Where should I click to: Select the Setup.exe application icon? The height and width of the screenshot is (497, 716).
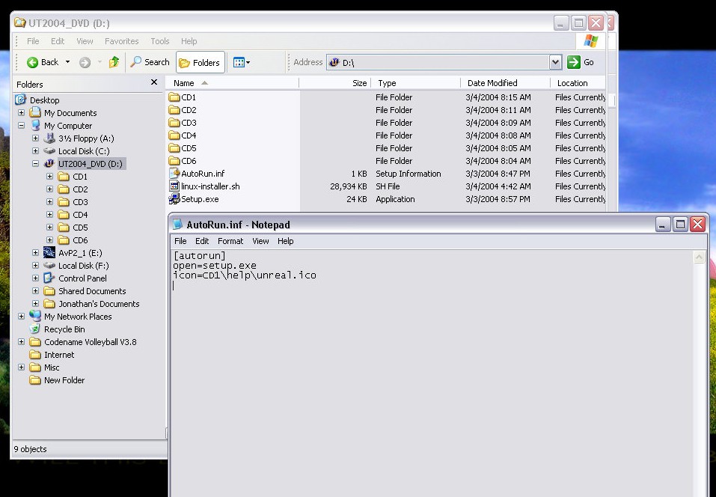pos(174,198)
